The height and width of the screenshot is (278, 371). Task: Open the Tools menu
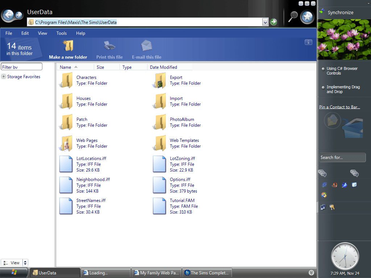(62, 33)
